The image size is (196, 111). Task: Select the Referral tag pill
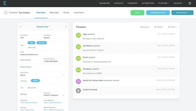(42, 43)
